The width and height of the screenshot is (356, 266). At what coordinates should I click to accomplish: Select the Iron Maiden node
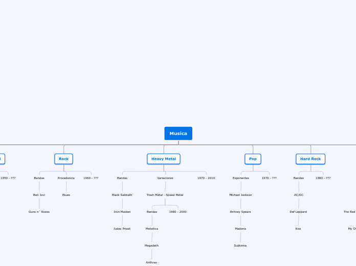122,212
